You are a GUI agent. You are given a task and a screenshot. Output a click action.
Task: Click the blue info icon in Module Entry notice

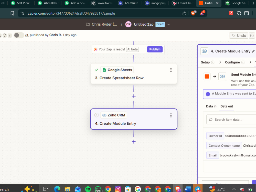pos(208,94)
